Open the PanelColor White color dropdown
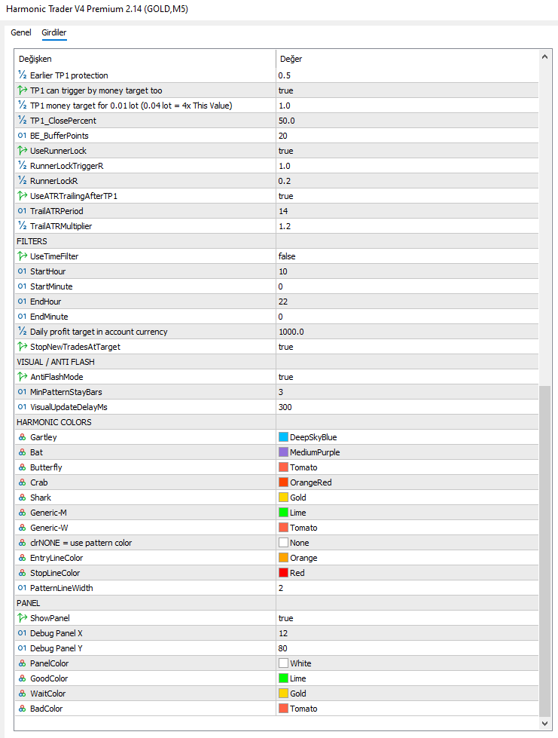The height and width of the screenshot is (738, 558). (x=407, y=663)
